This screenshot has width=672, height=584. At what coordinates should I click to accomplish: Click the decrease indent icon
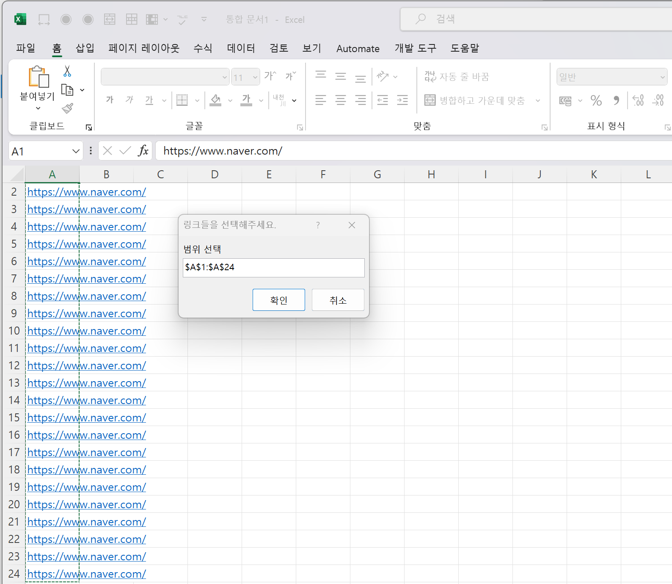383,100
